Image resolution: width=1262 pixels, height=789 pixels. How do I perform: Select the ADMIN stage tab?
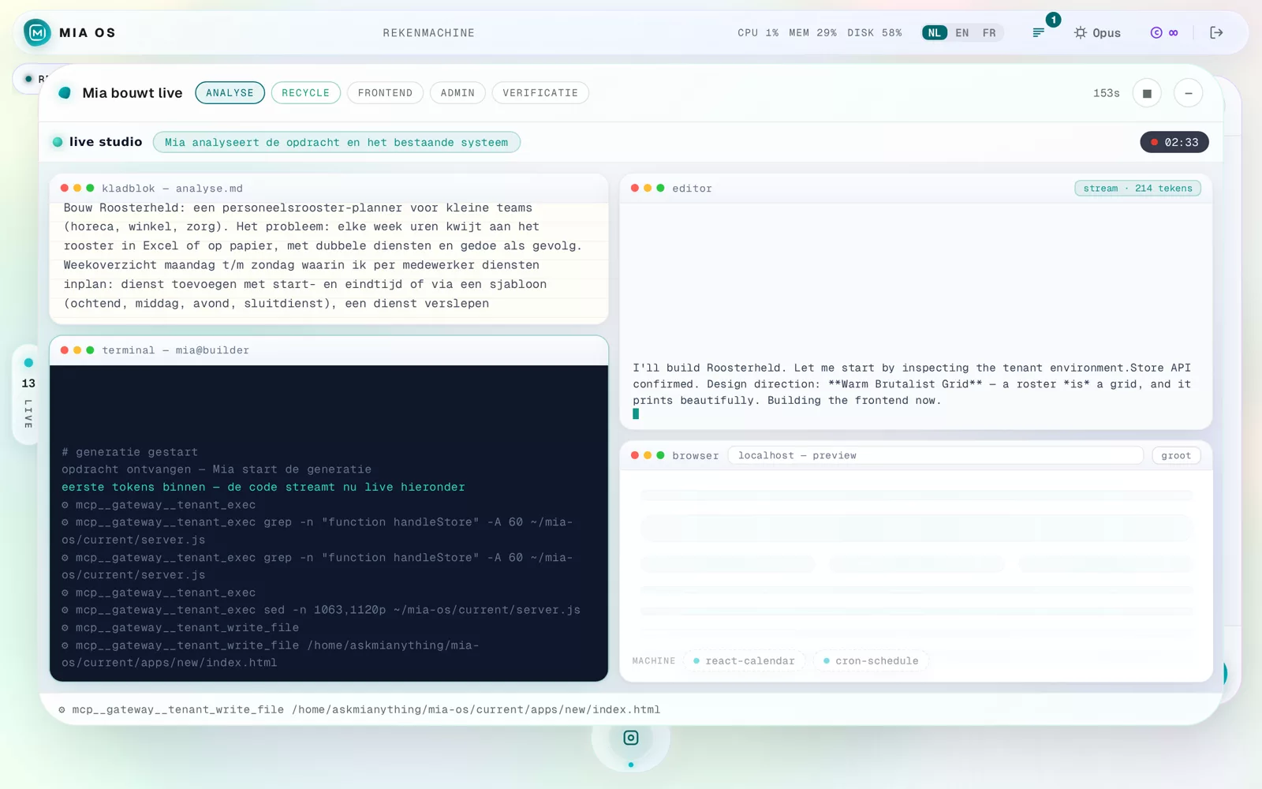[457, 92]
